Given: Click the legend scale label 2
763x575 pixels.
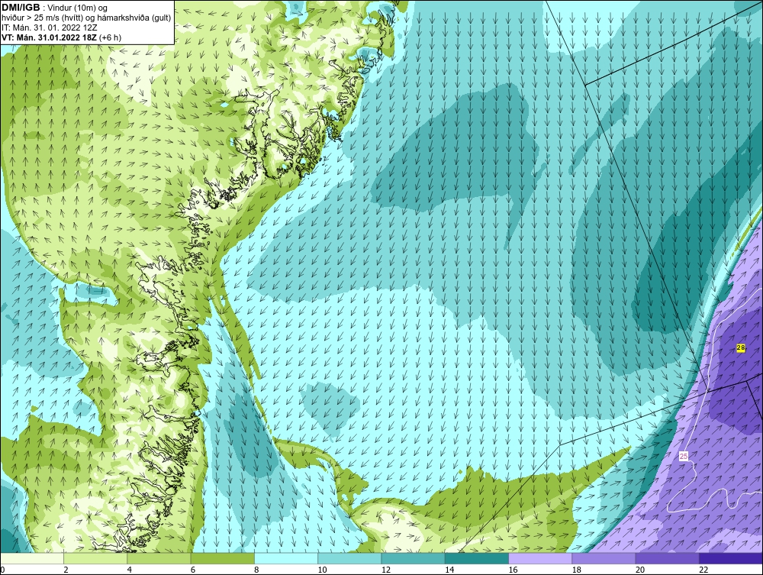Looking at the screenshot, I should 66,570.
